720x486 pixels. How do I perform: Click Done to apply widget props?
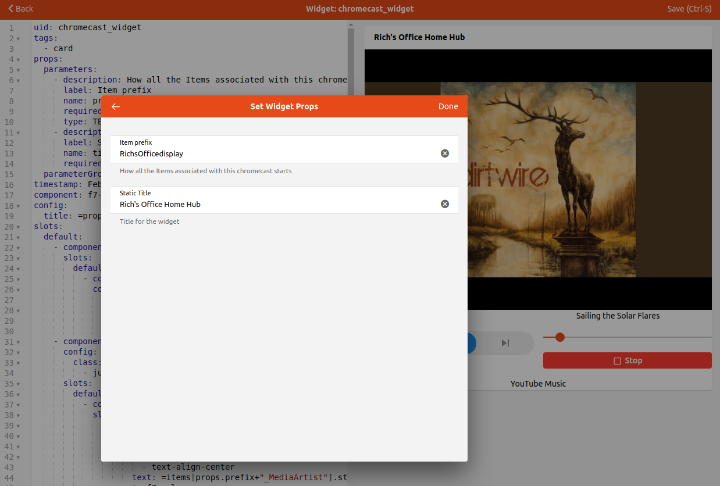448,106
